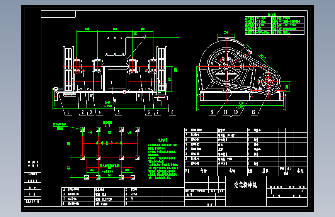The width and height of the screenshot is (335, 217).
Task: Click balloon callout 3 below the front view
Action: point(91,112)
